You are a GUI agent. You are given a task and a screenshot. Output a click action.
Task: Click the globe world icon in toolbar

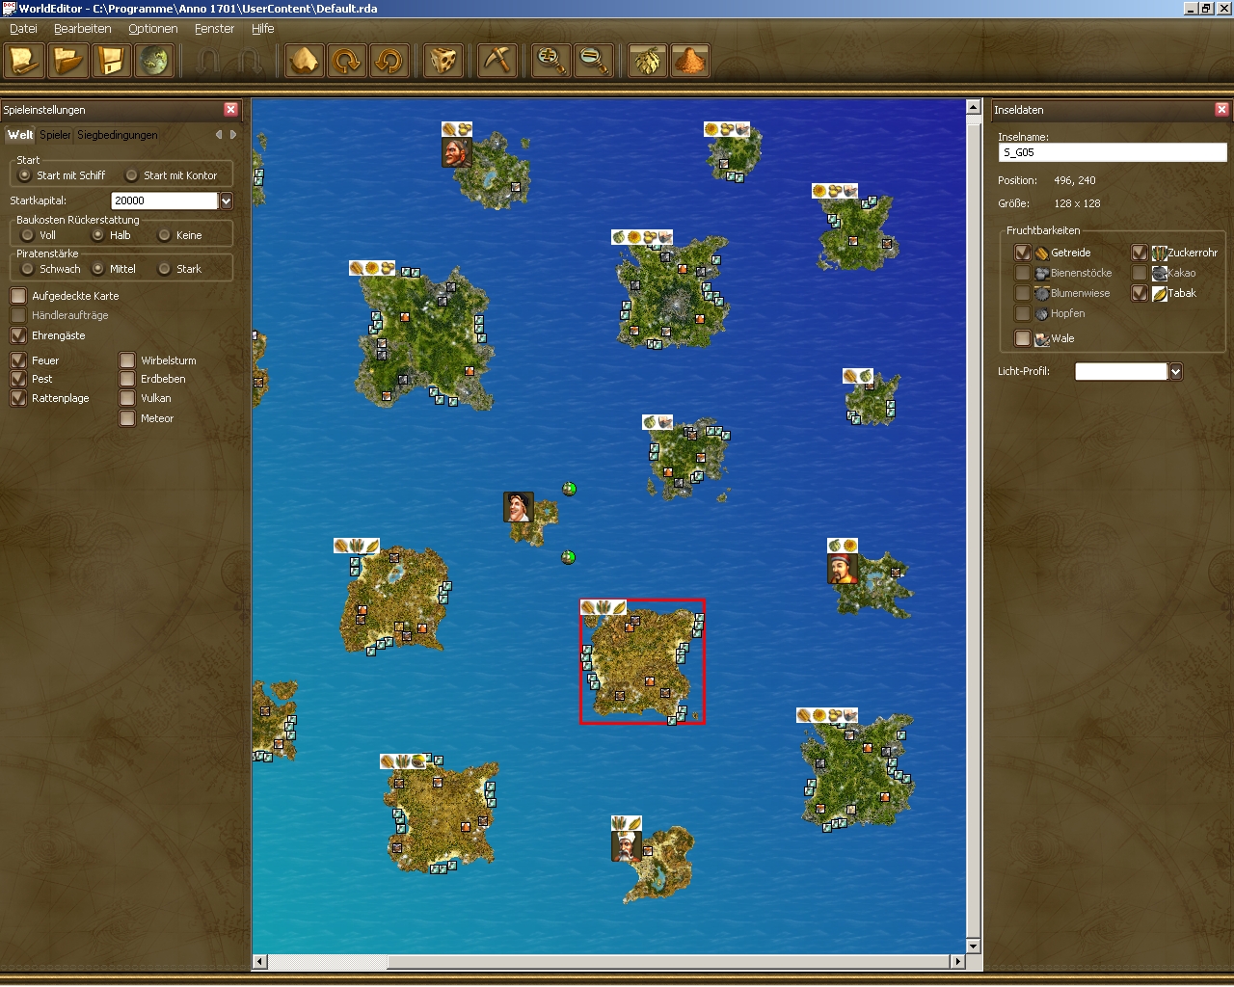(153, 61)
